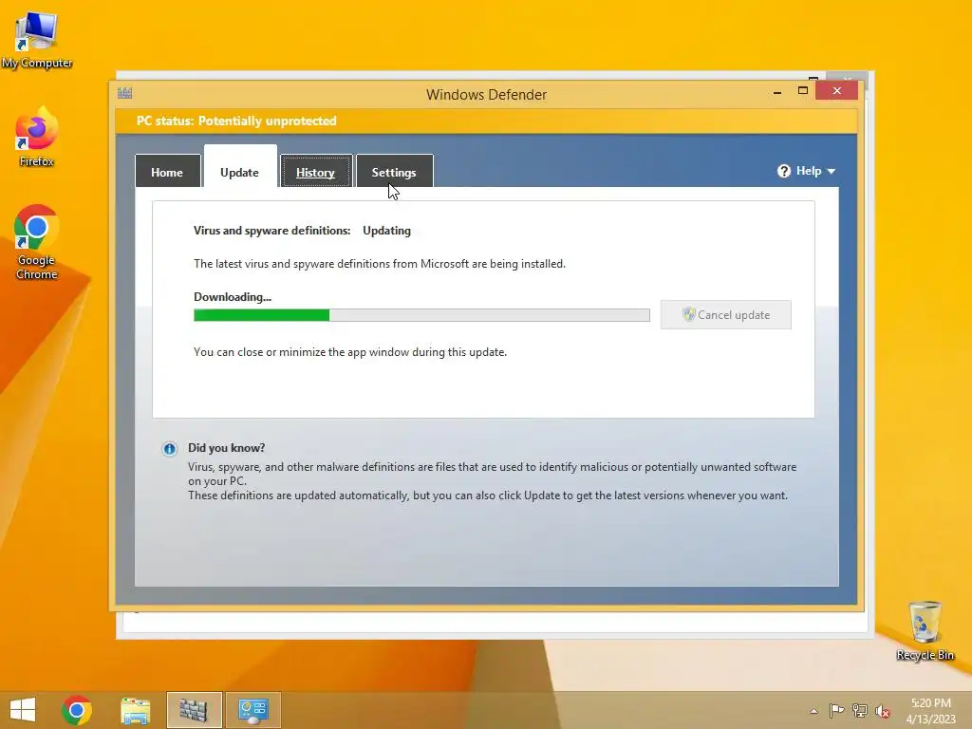Click the Did you know info icon
This screenshot has height=729, width=972.
pyautogui.click(x=169, y=449)
